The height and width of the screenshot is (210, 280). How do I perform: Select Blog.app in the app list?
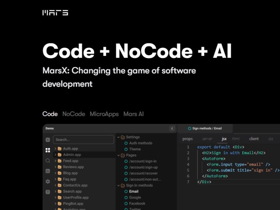point(70,173)
